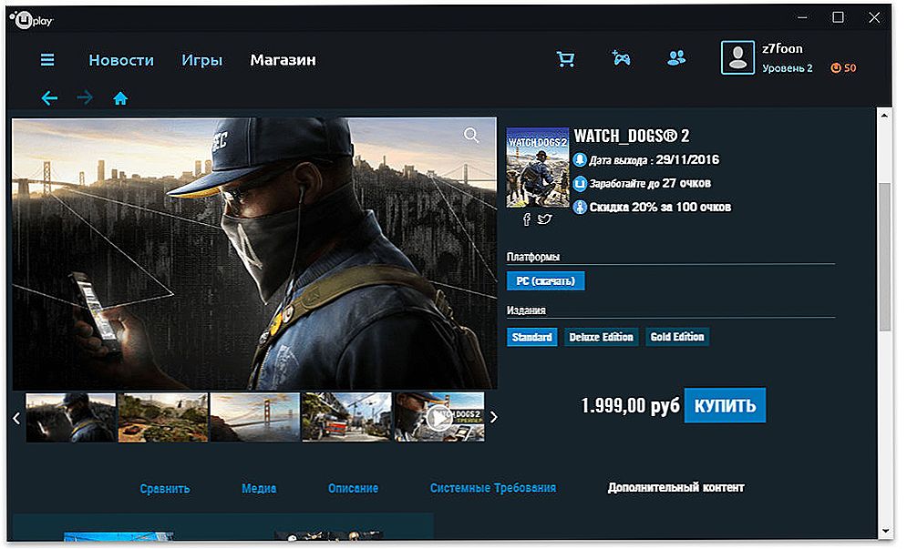The image size is (907, 549).
Task: Select the PC (скачать) platform
Action: click(x=545, y=280)
